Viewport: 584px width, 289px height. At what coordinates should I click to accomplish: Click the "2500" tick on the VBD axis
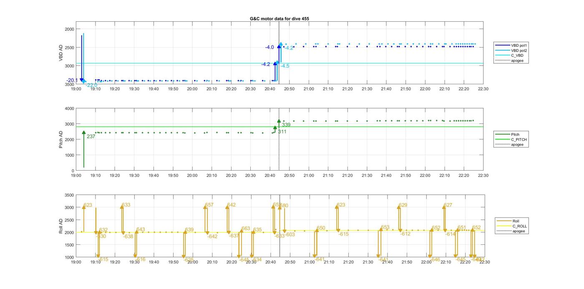click(69, 48)
